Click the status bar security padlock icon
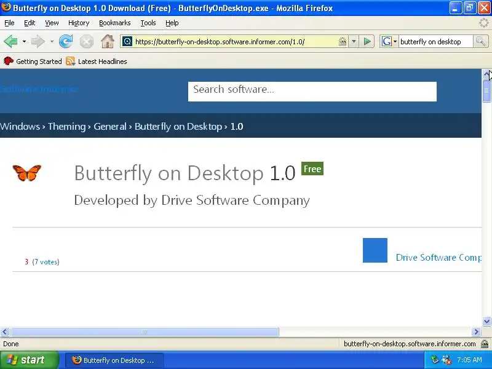492x369 pixels. click(485, 344)
